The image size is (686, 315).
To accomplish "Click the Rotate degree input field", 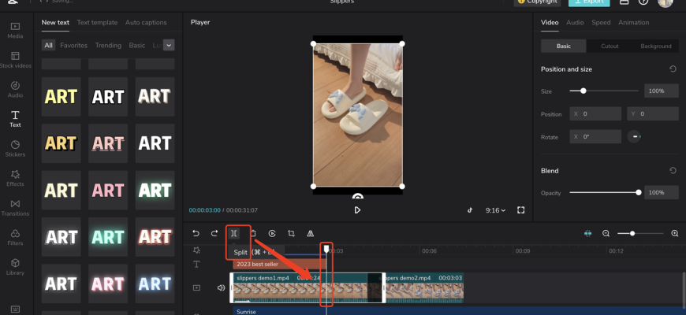I will tap(595, 136).
